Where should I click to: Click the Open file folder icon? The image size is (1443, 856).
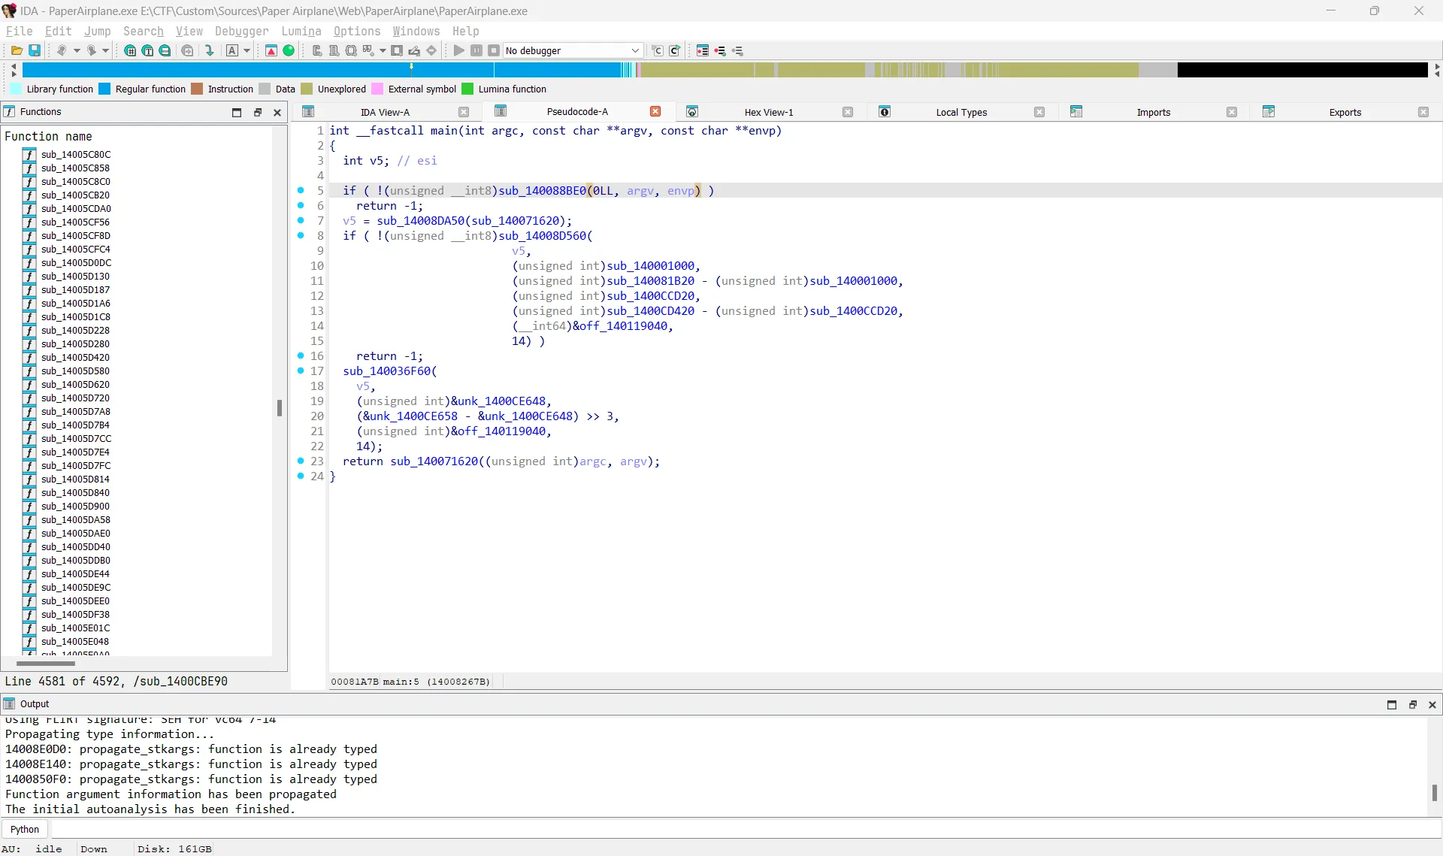(16, 50)
